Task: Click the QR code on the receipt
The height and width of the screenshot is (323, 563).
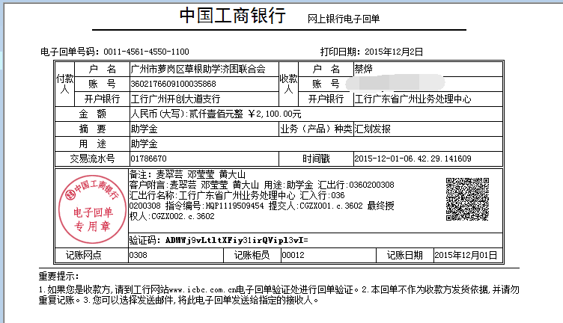Action: [467, 199]
